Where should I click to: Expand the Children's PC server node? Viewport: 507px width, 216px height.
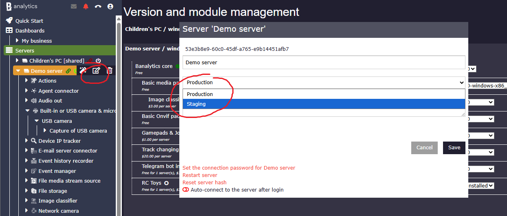[x=18, y=61]
